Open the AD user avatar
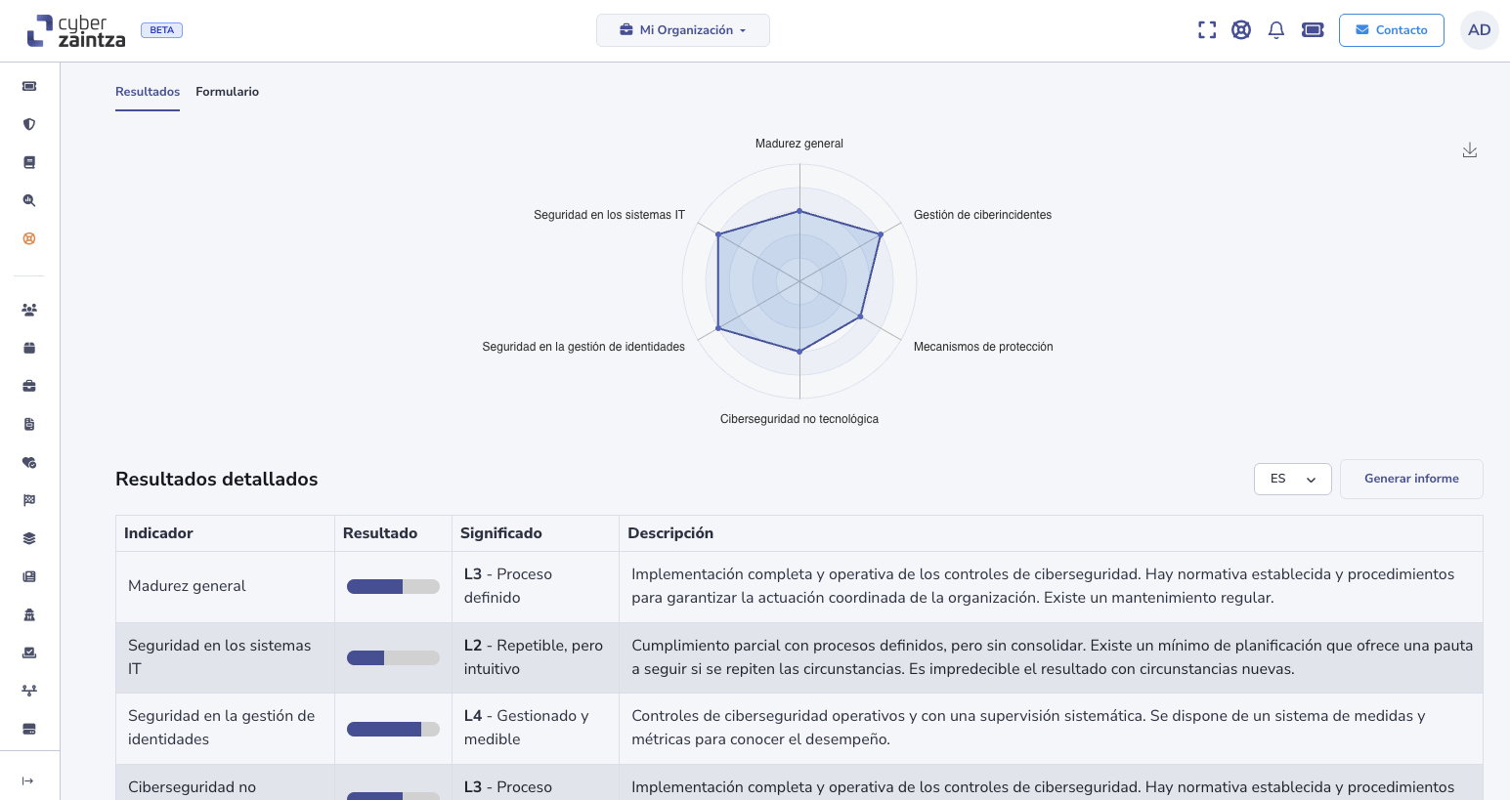This screenshot has width=1510, height=800. 1479,30
